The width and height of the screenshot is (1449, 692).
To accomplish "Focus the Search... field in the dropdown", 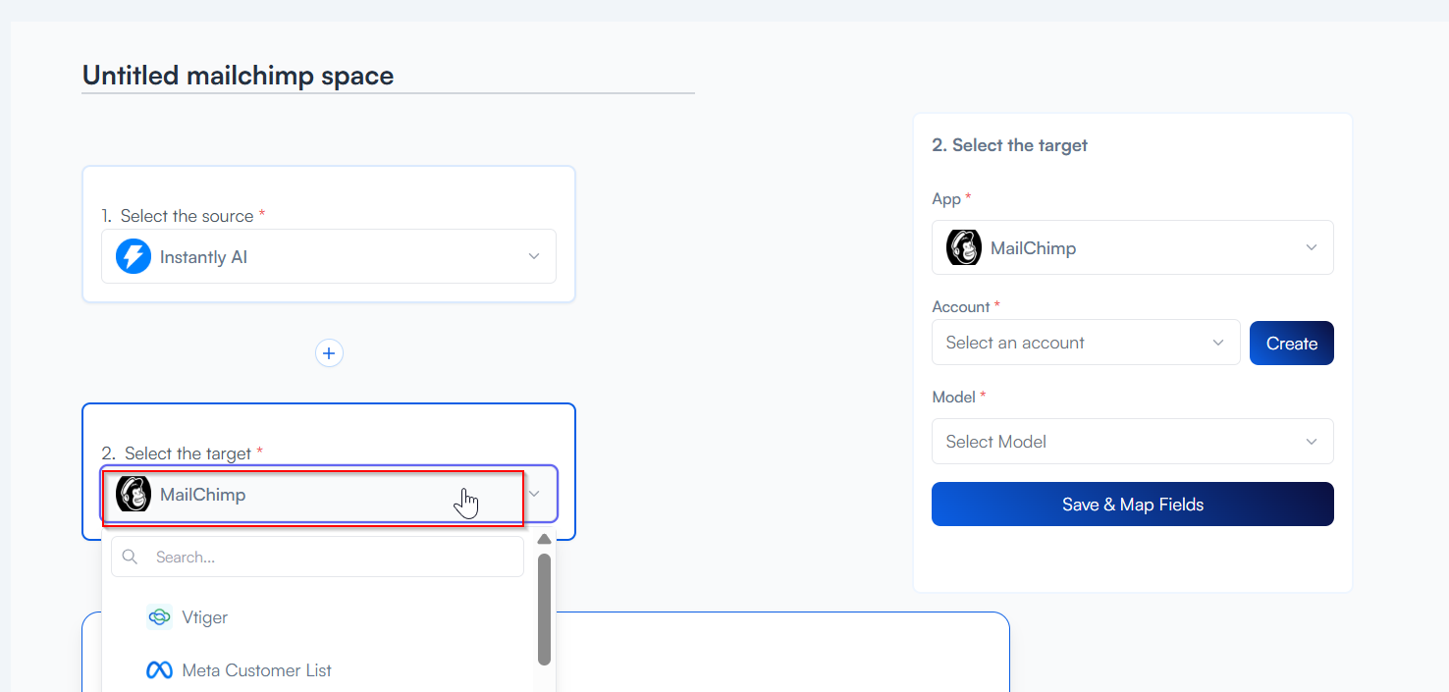I will [x=334, y=557].
